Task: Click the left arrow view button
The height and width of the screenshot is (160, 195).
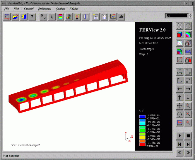Action: click(180, 88)
